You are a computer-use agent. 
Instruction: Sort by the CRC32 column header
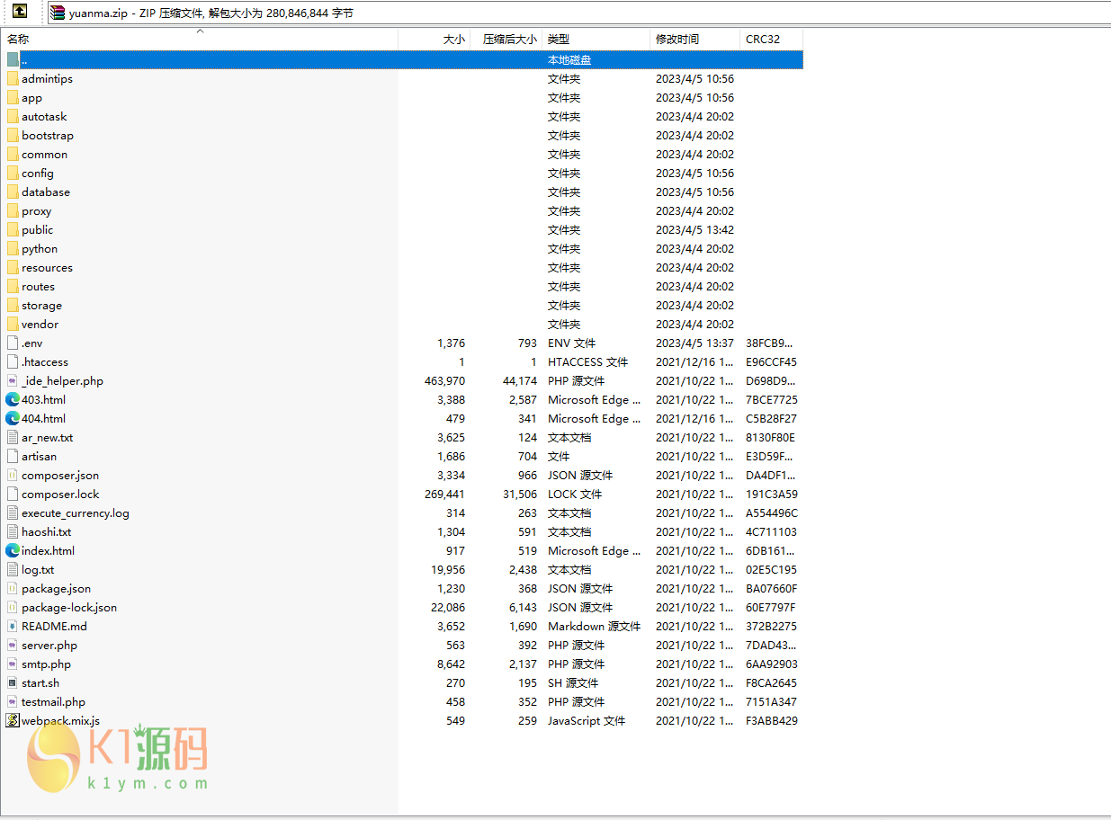763,40
